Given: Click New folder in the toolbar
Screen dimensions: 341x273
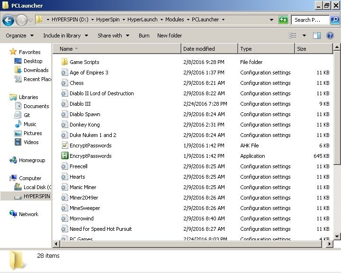Looking at the screenshot, I should [x=170, y=36].
